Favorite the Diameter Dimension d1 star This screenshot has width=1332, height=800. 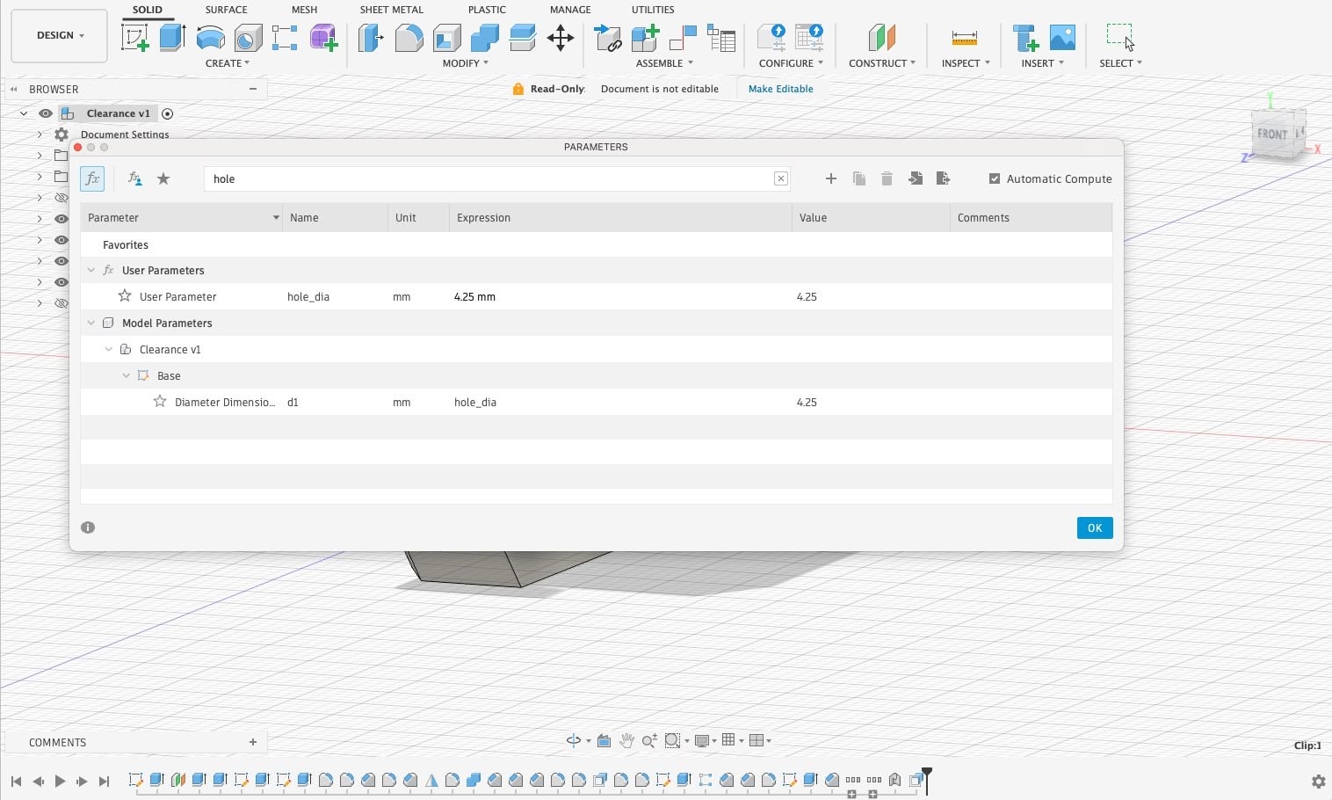coord(160,402)
